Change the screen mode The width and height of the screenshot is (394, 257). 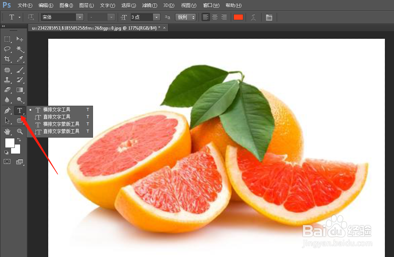pyautogui.click(x=20, y=162)
